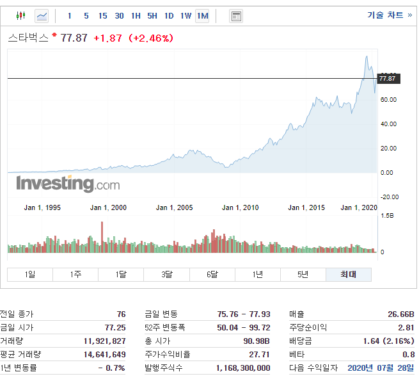
Task: Click the 발행주식수 value 1,168,300,000
Action: 243,368
